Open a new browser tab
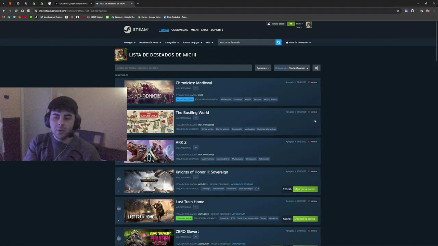Viewport: 438px width, 246px height. pos(138,3)
